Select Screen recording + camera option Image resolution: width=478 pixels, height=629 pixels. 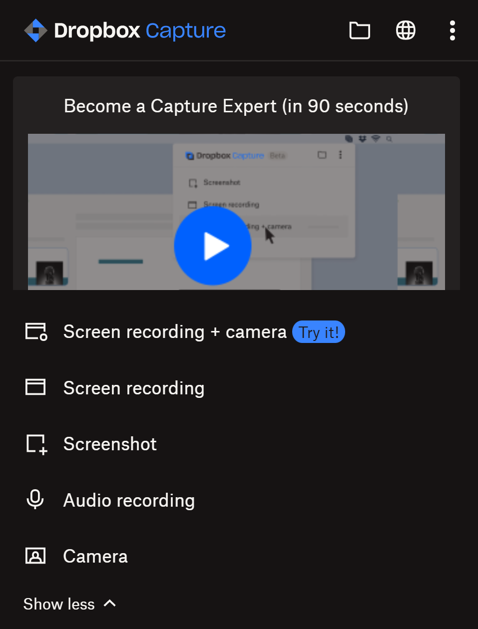175,332
